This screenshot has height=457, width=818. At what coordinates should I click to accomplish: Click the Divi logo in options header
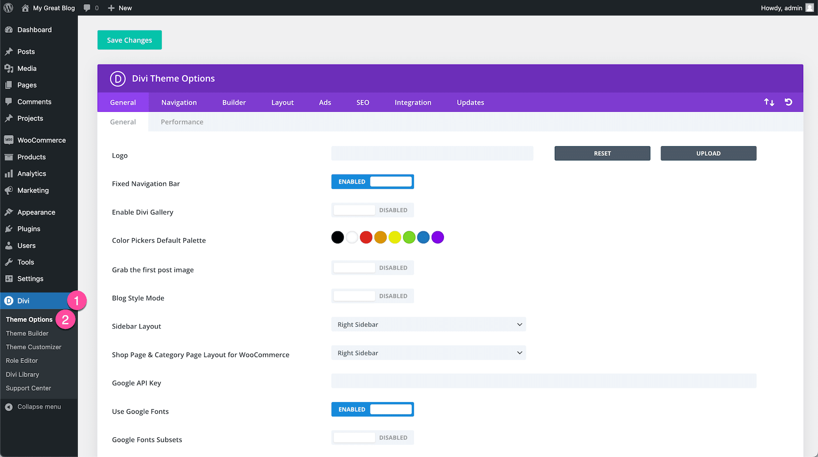[x=118, y=79]
